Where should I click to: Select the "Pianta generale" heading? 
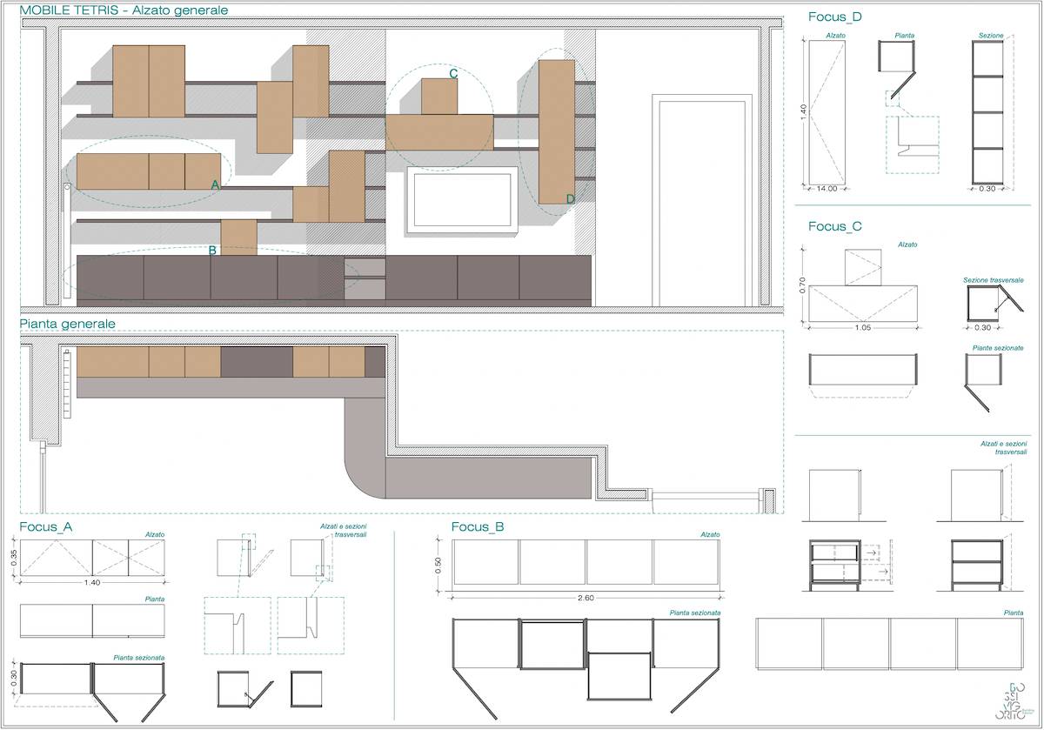click(x=68, y=323)
